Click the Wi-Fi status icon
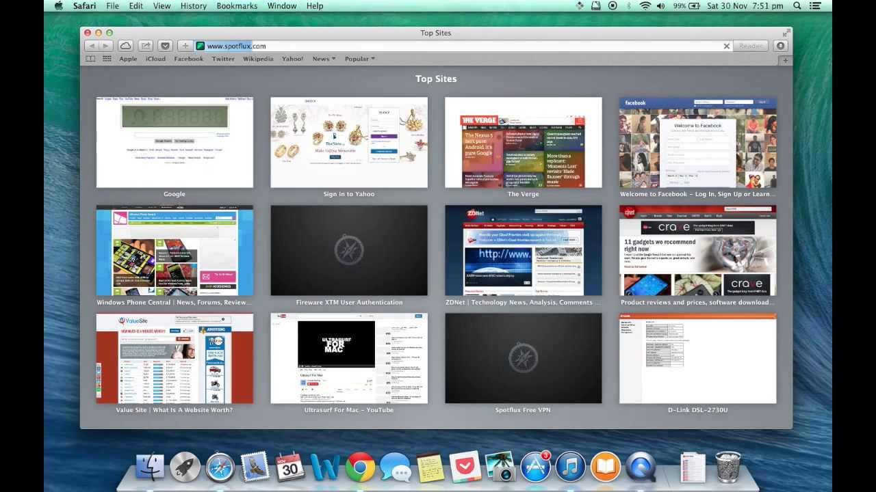The height and width of the screenshot is (492, 876). 645,5
